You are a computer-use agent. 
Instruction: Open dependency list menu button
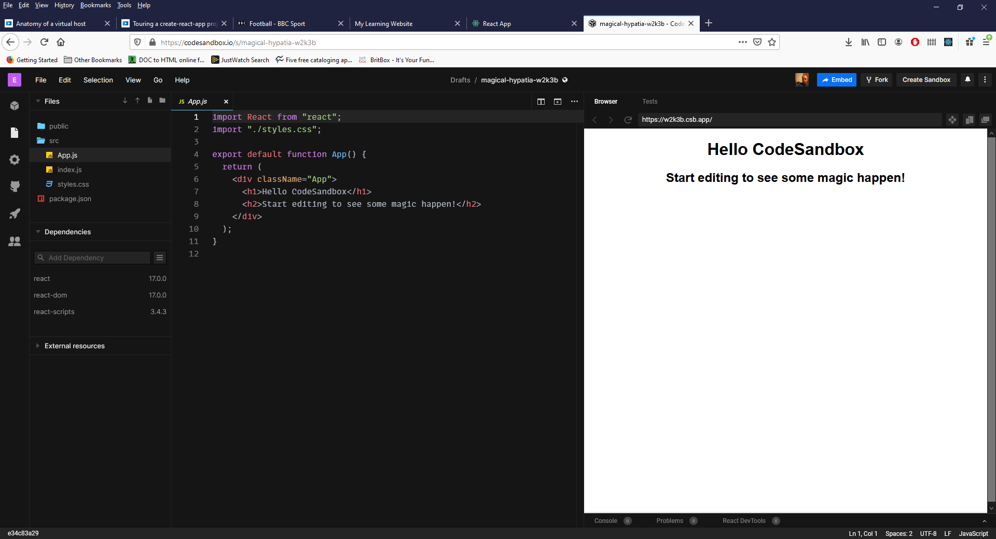tap(160, 258)
